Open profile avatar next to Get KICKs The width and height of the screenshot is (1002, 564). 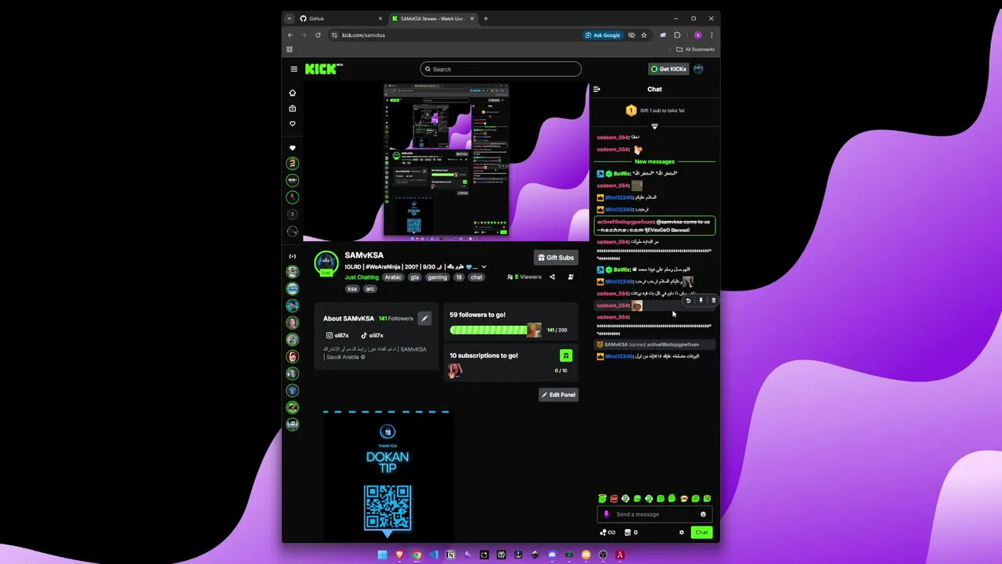(x=698, y=69)
